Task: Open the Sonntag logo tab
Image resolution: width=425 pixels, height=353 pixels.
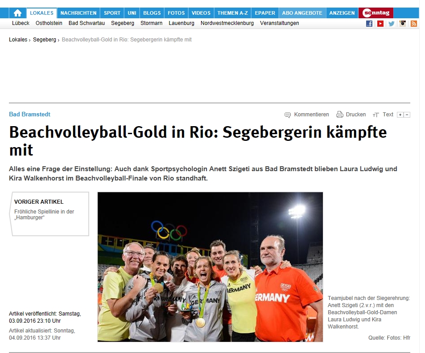Action: tap(375, 13)
